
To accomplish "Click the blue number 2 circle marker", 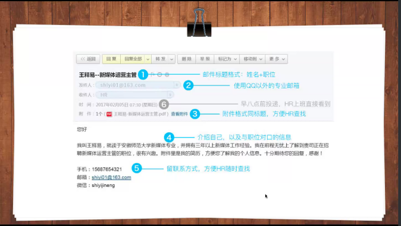I will tap(188, 85).
